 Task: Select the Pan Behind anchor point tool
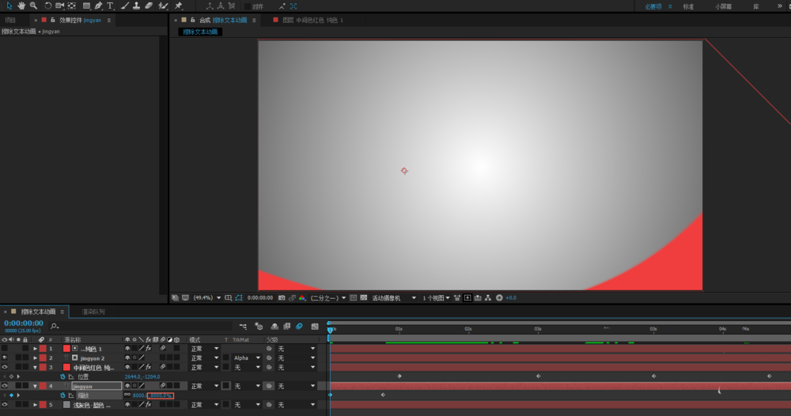point(72,6)
